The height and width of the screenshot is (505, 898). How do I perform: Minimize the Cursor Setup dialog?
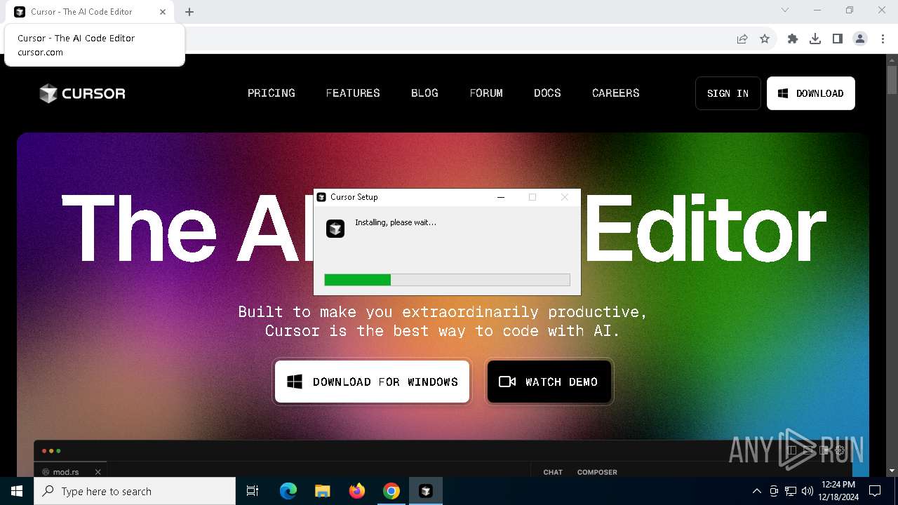[501, 197]
